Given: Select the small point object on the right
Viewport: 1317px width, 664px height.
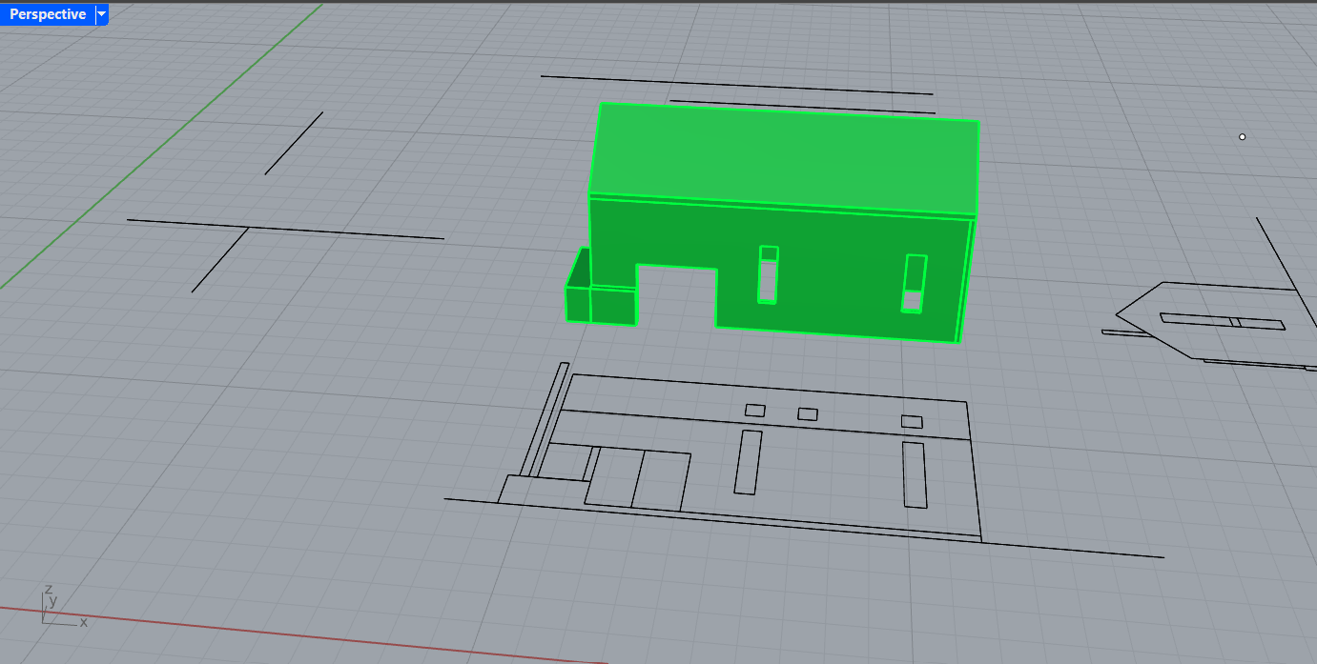Looking at the screenshot, I should click(x=1242, y=137).
